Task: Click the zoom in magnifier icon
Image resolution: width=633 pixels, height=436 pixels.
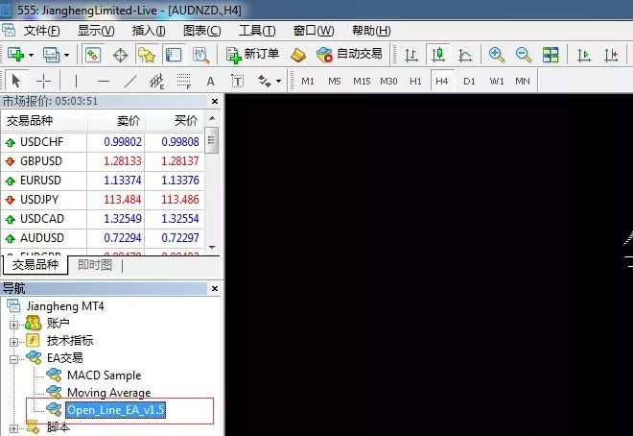Action: tap(496, 55)
